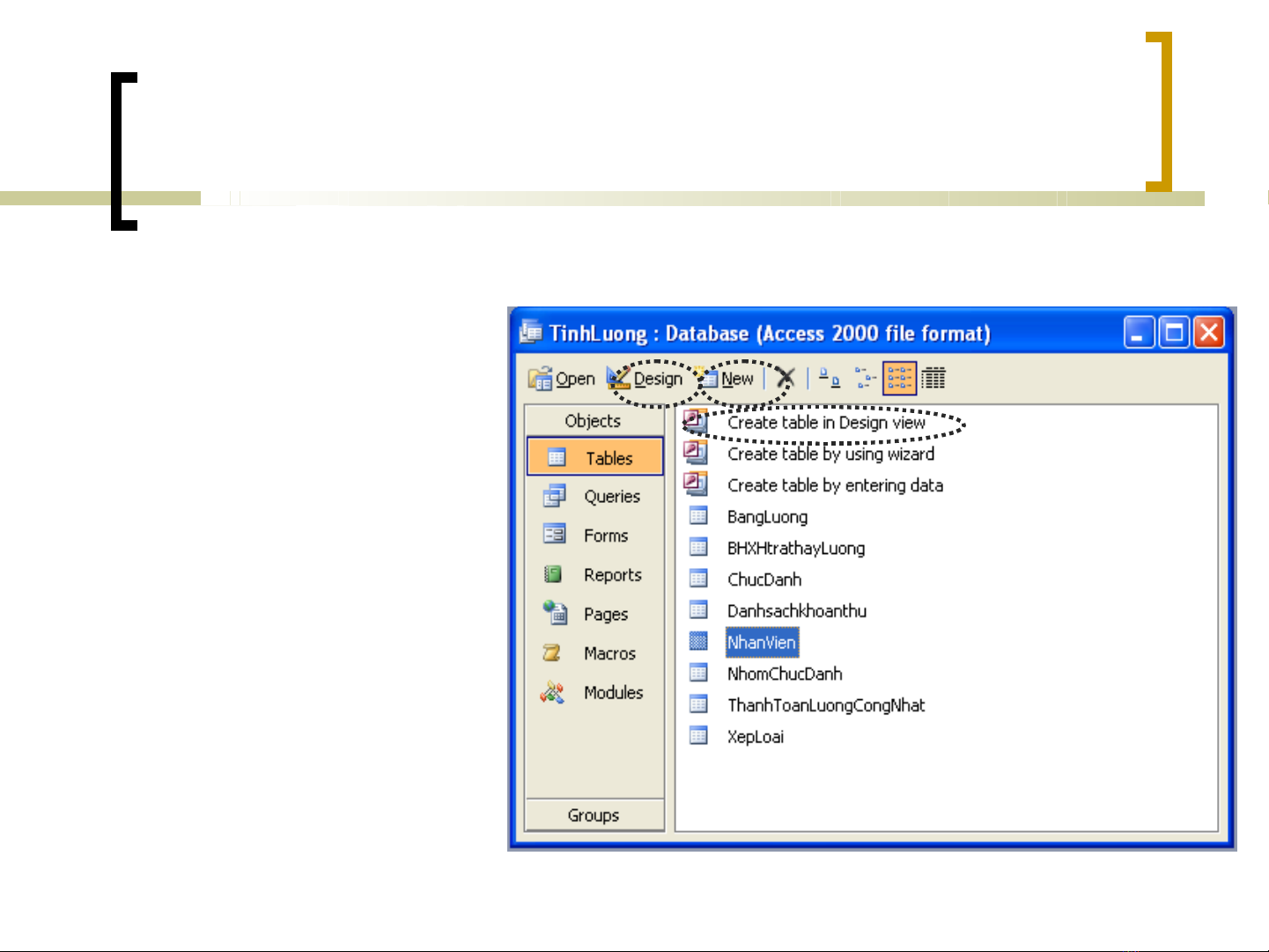Screen dimensions: 1269x952
Task: Open the Macros objects category
Action: pyautogui.click(x=609, y=653)
